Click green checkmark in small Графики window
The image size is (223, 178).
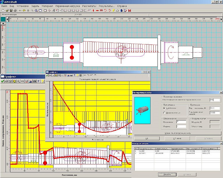pos(47,75)
